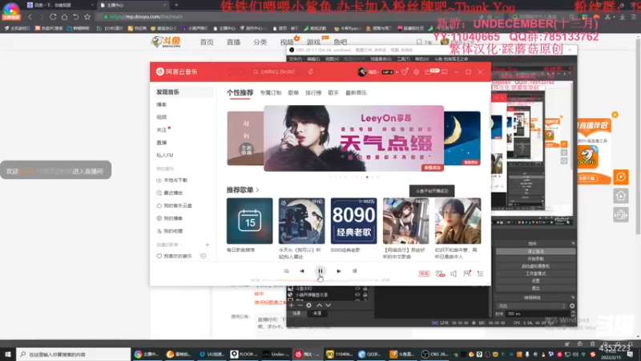Skip to next track in music player

pos(338,271)
